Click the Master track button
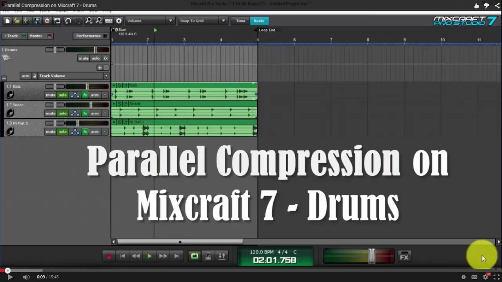502x282 pixels. point(40,36)
